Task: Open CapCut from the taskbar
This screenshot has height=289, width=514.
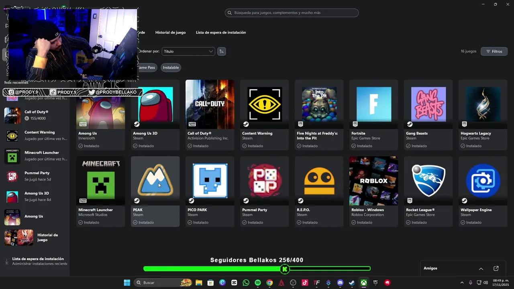Action: (x=234, y=283)
